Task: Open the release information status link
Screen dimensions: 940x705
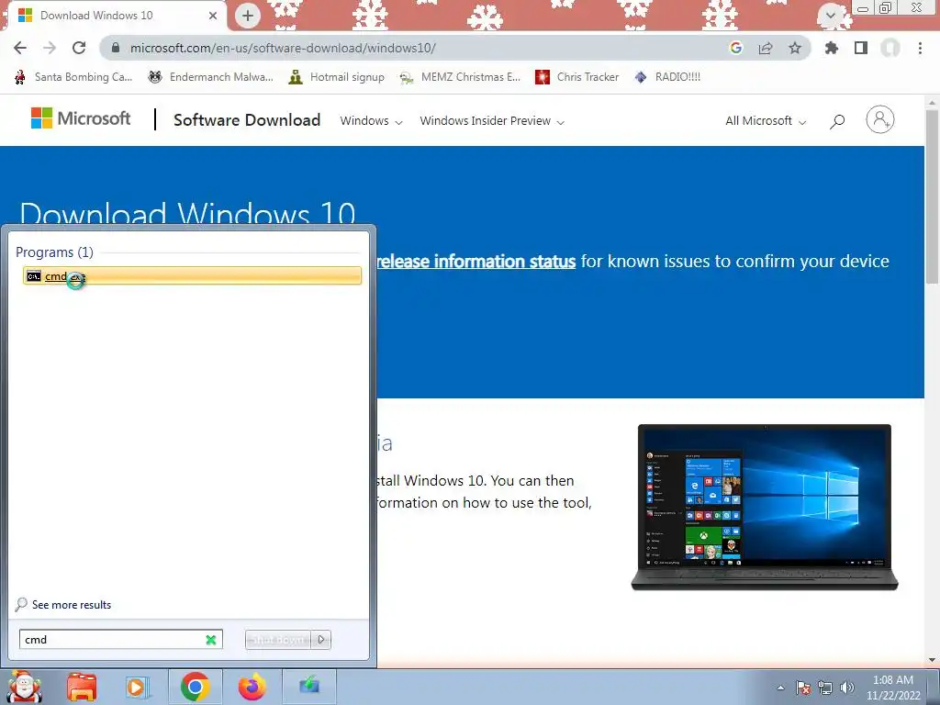Action: point(476,262)
